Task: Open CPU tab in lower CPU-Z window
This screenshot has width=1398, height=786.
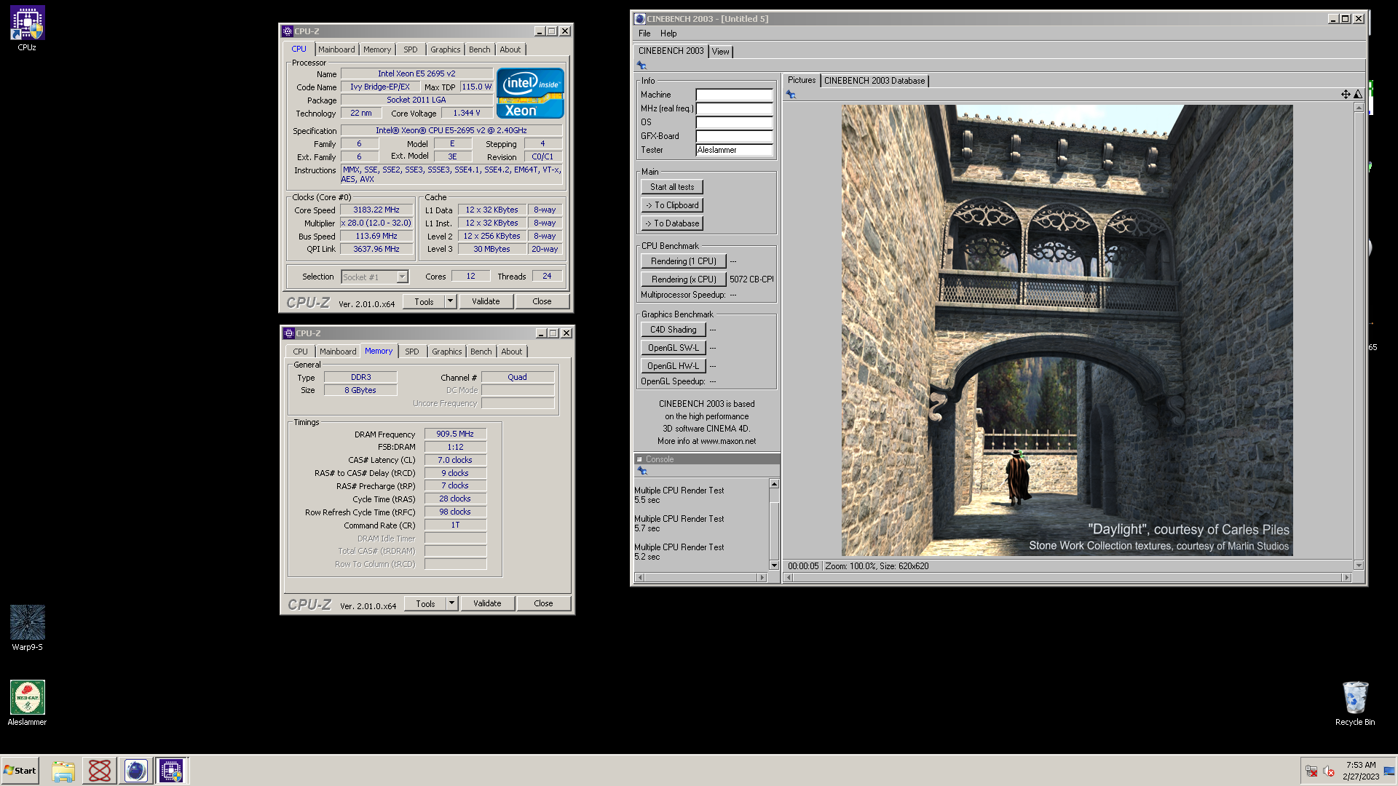Action: coord(300,352)
